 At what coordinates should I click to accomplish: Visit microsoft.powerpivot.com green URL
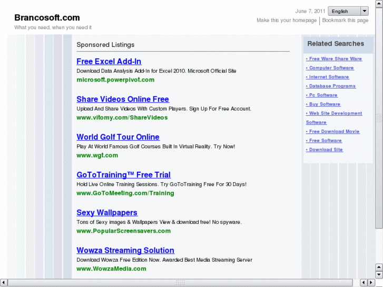(115, 80)
